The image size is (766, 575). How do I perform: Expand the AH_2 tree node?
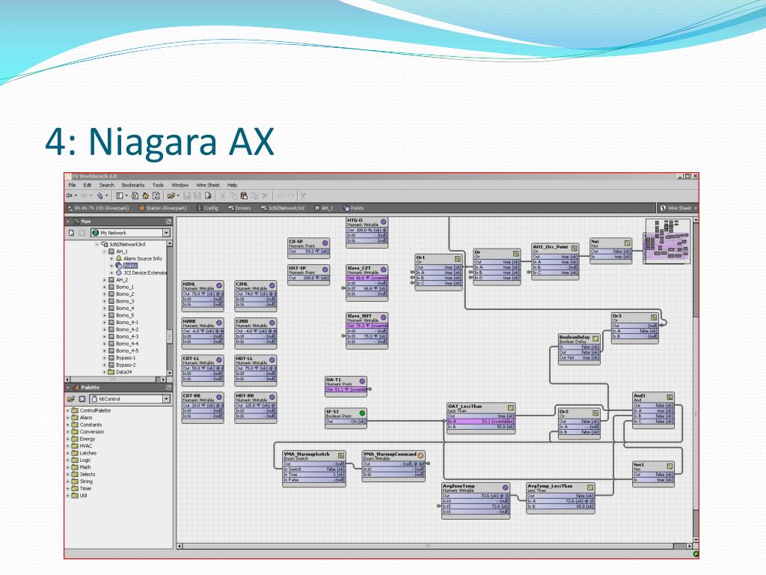pos(104,280)
